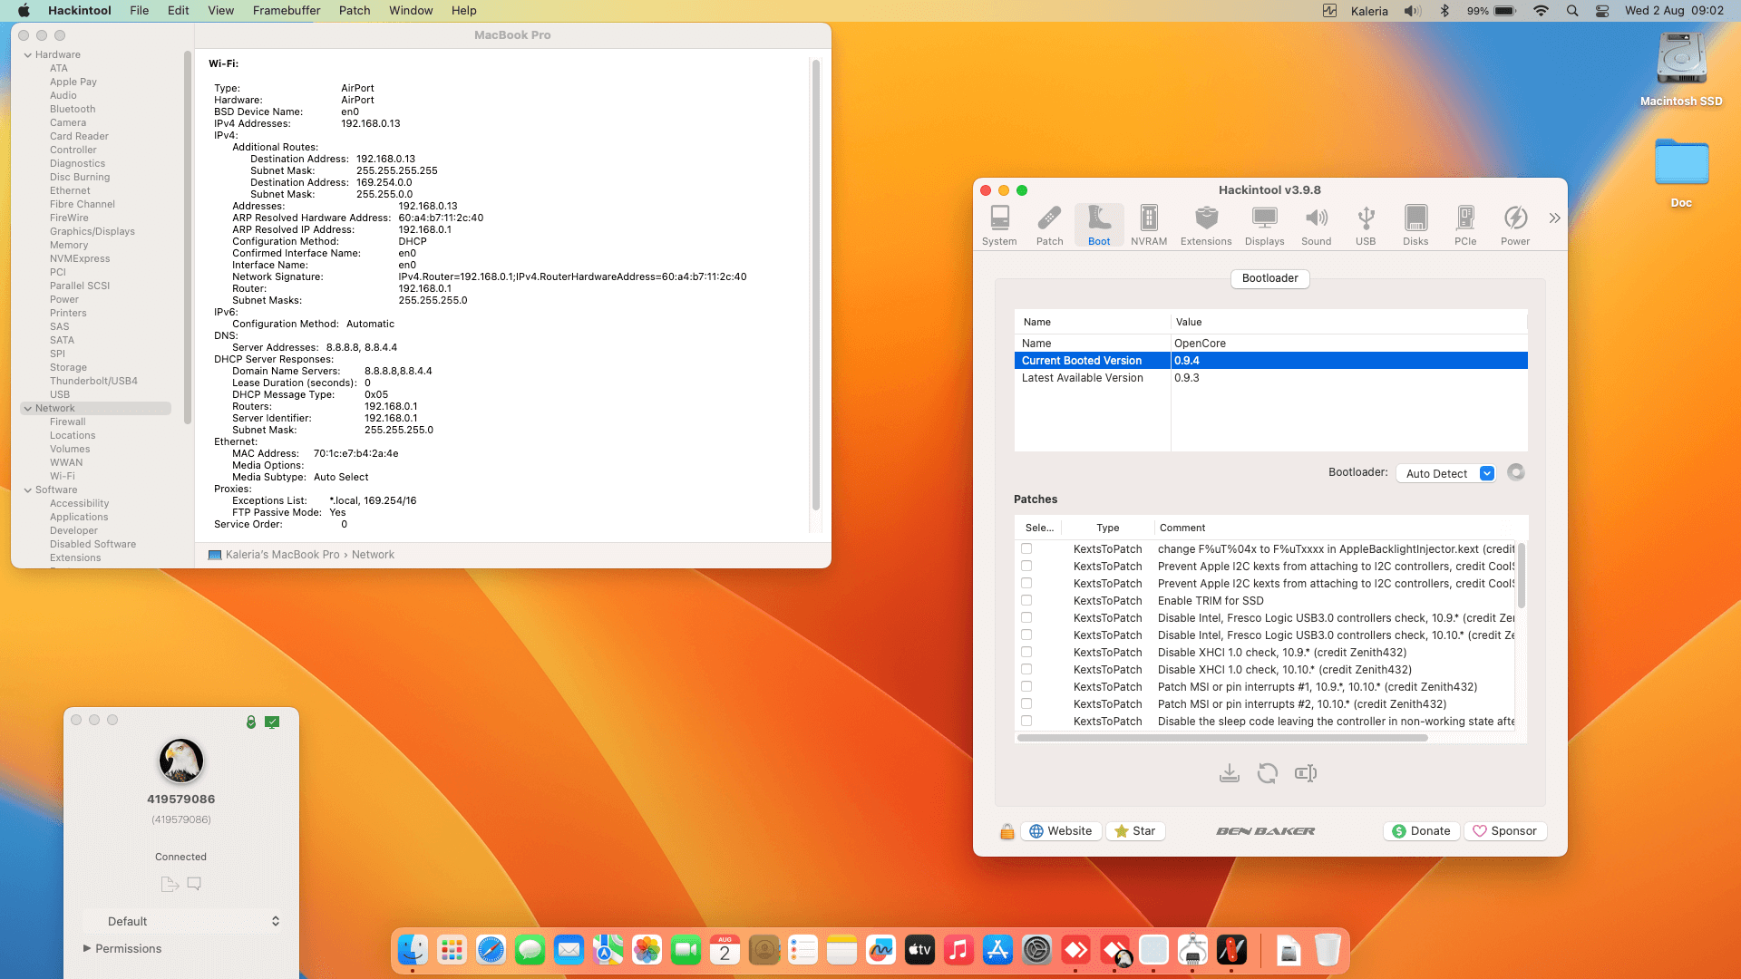Viewport: 1741px width, 979px height.
Task: Enable the 'Enable TRIM for SSD' patch
Action: pos(1026,600)
